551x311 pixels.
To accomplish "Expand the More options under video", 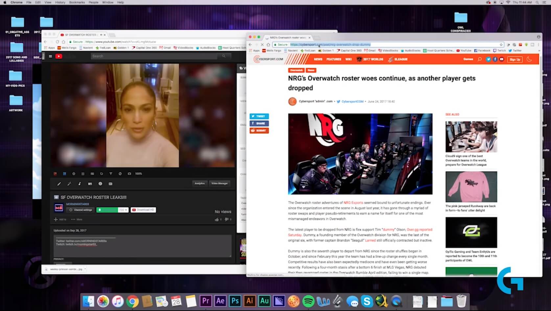I will pos(77,219).
